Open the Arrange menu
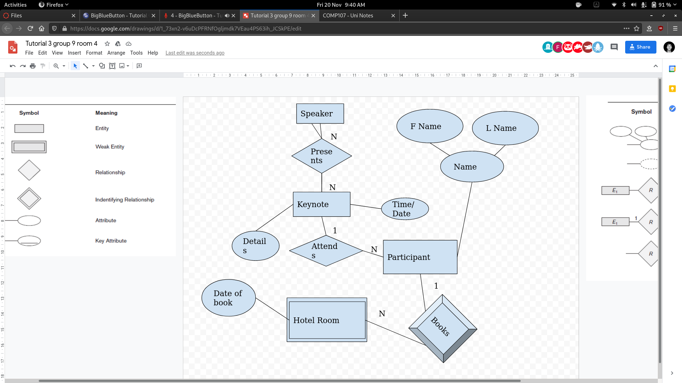682x383 pixels. 116,53
